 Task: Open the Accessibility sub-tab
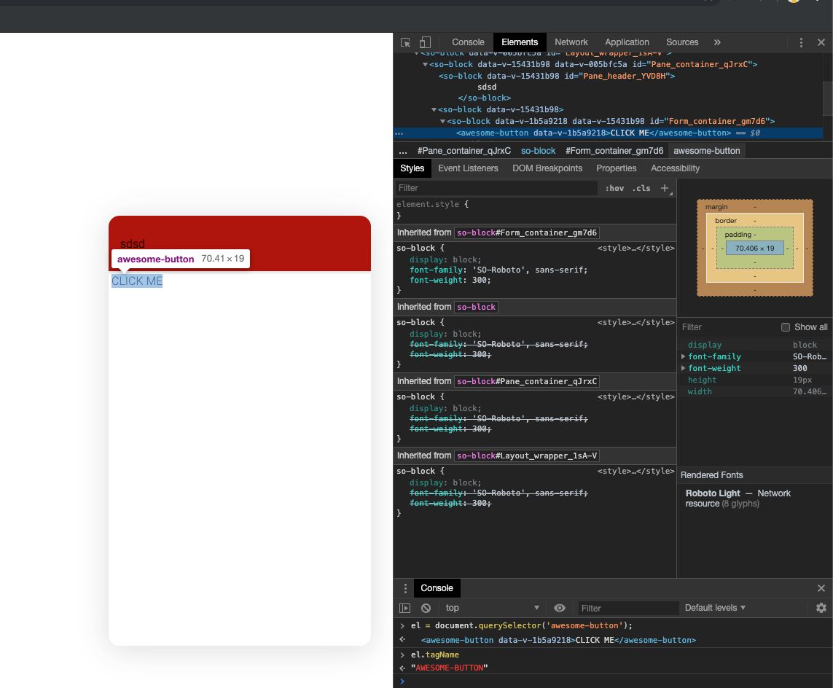[676, 168]
